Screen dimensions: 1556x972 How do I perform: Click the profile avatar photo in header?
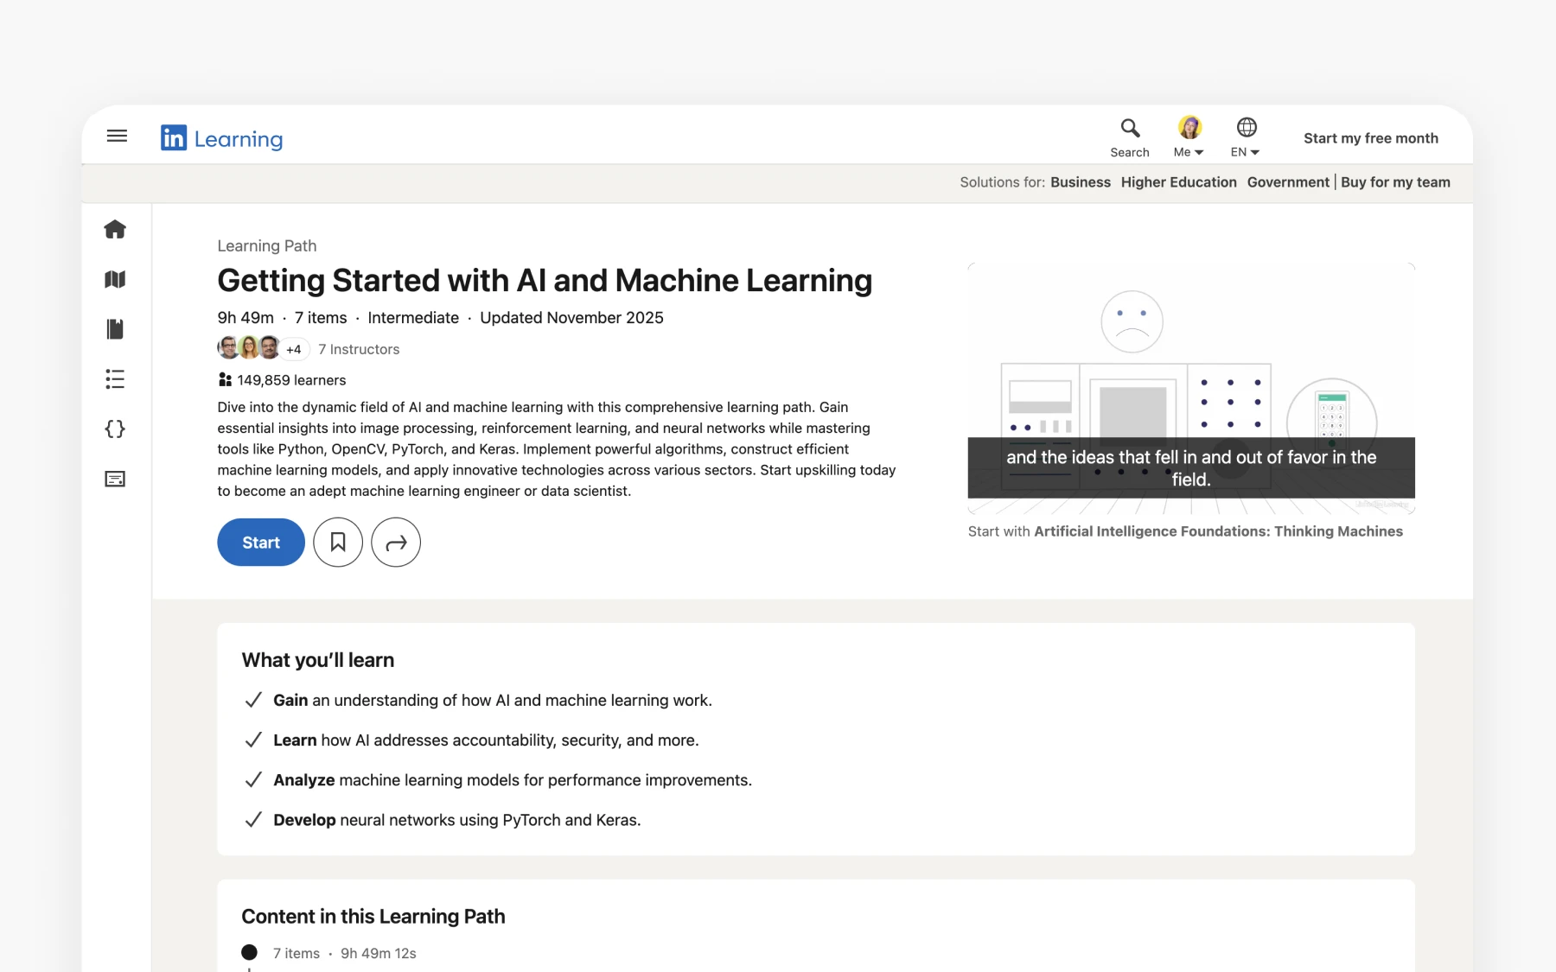point(1190,127)
